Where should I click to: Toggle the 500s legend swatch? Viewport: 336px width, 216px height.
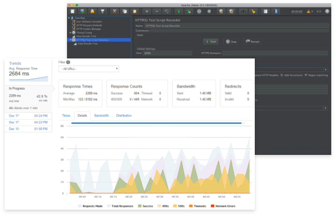pos(175,206)
